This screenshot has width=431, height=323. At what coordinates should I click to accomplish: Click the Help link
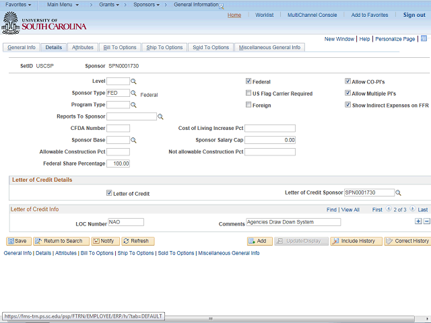[x=364, y=39]
